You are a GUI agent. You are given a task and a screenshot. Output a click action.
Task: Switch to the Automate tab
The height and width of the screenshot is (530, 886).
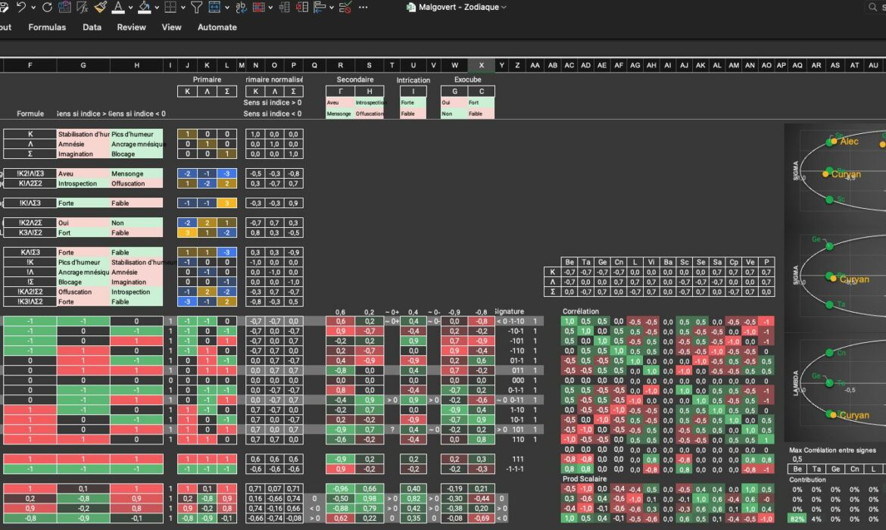point(217,27)
